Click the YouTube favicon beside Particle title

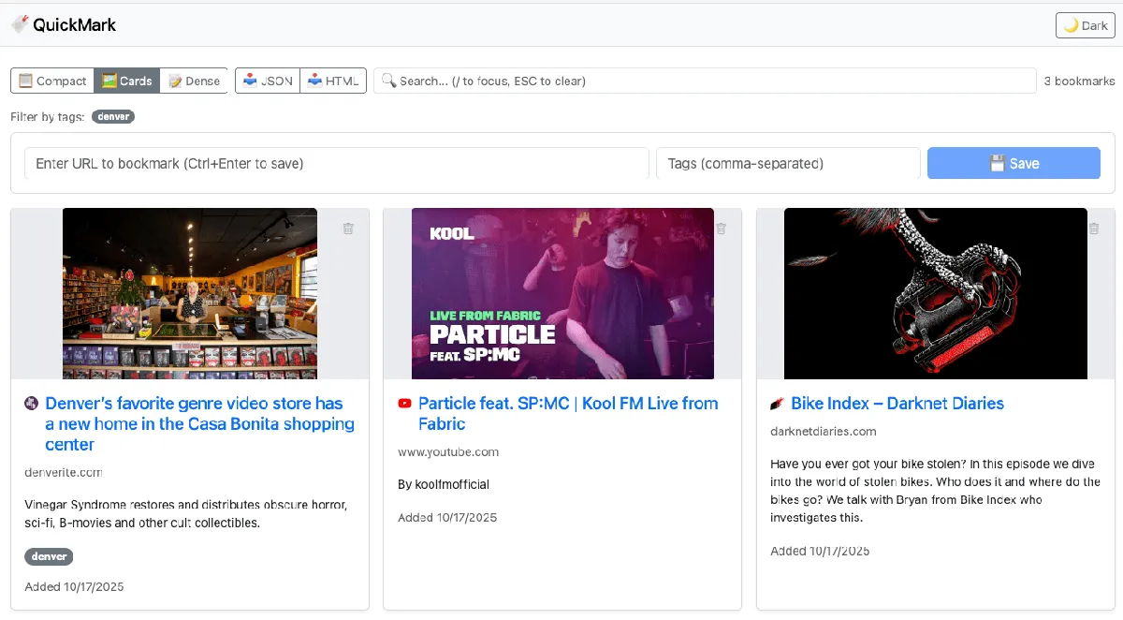point(405,404)
